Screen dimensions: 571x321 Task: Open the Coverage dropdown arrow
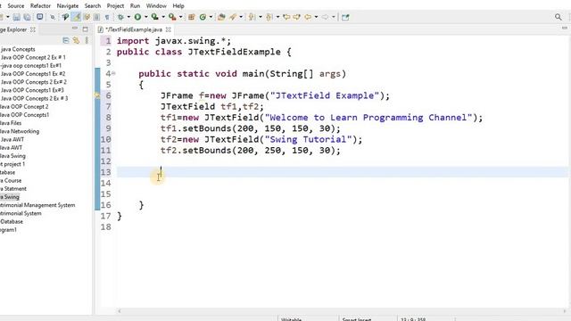(163, 17)
